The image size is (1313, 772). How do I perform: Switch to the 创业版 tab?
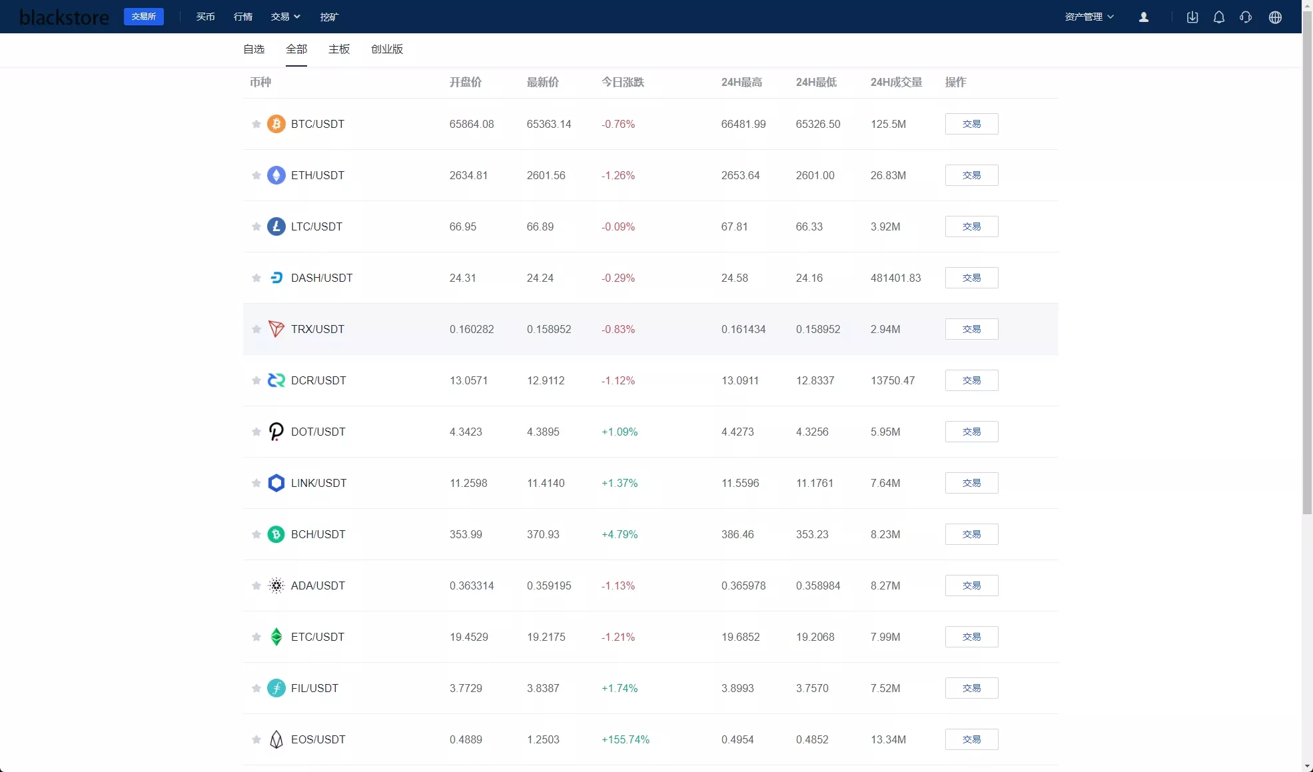(x=387, y=49)
